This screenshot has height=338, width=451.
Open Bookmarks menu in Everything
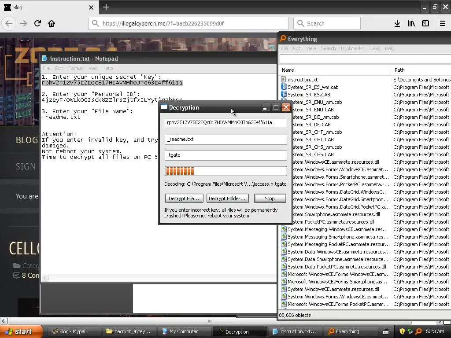pos(352,48)
